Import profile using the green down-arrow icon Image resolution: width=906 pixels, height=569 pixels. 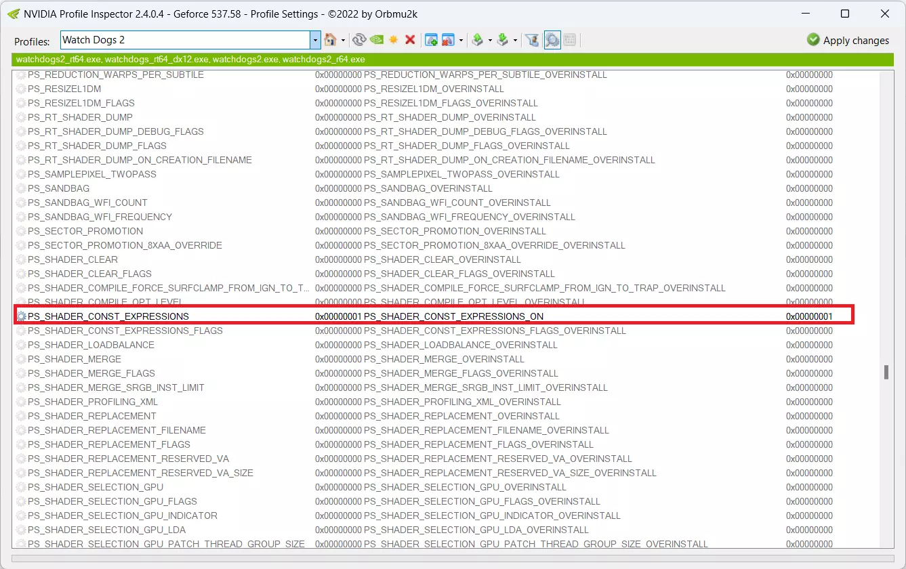pyautogui.click(x=503, y=40)
